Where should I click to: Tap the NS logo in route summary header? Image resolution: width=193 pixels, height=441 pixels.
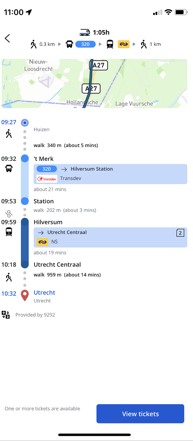tap(123, 44)
